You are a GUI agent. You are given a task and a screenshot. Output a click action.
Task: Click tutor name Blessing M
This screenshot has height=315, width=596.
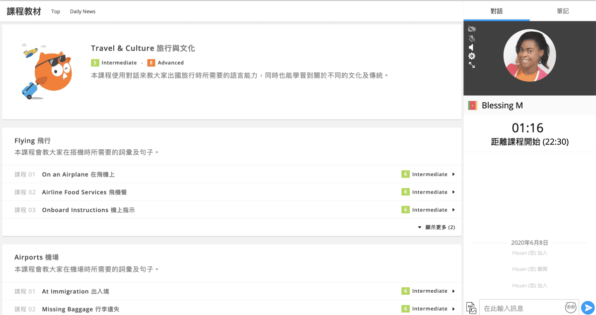502,105
